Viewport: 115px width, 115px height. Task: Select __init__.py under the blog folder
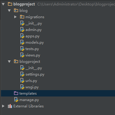click(34, 23)
